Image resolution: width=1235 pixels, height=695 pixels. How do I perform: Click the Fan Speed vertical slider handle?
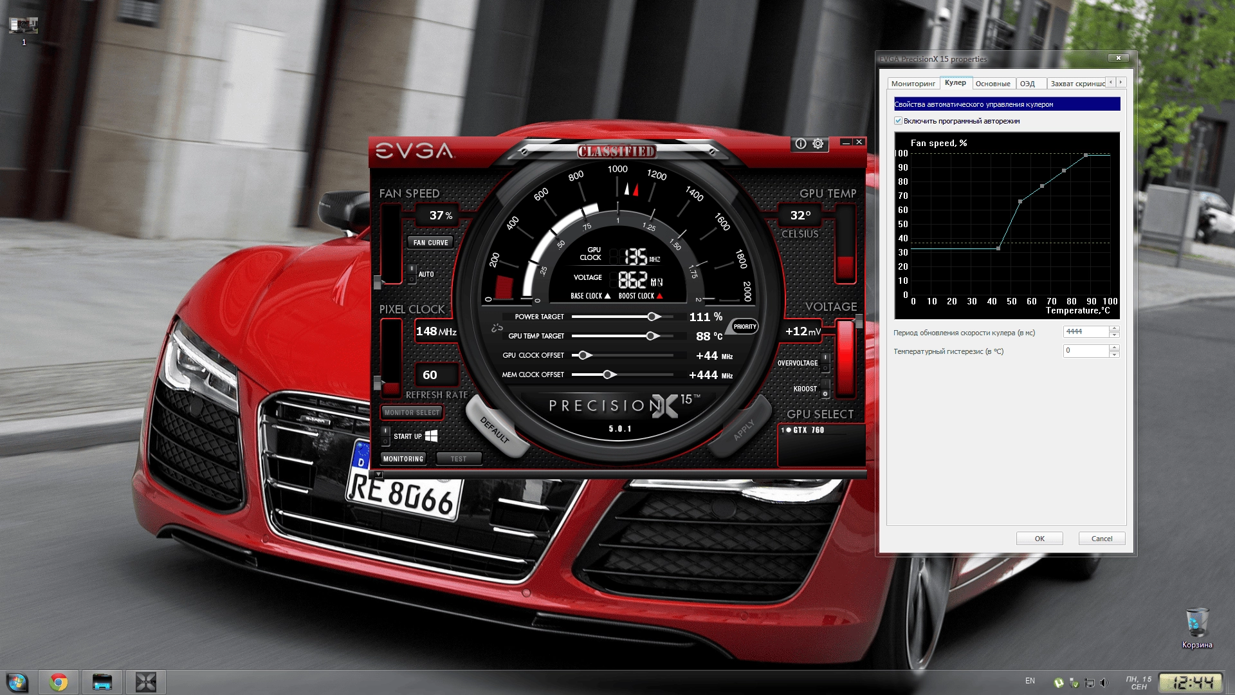click(378, 282)
